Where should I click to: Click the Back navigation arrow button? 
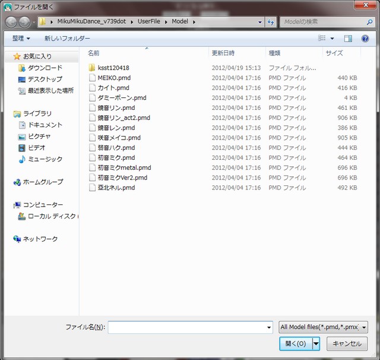(11, 22)
